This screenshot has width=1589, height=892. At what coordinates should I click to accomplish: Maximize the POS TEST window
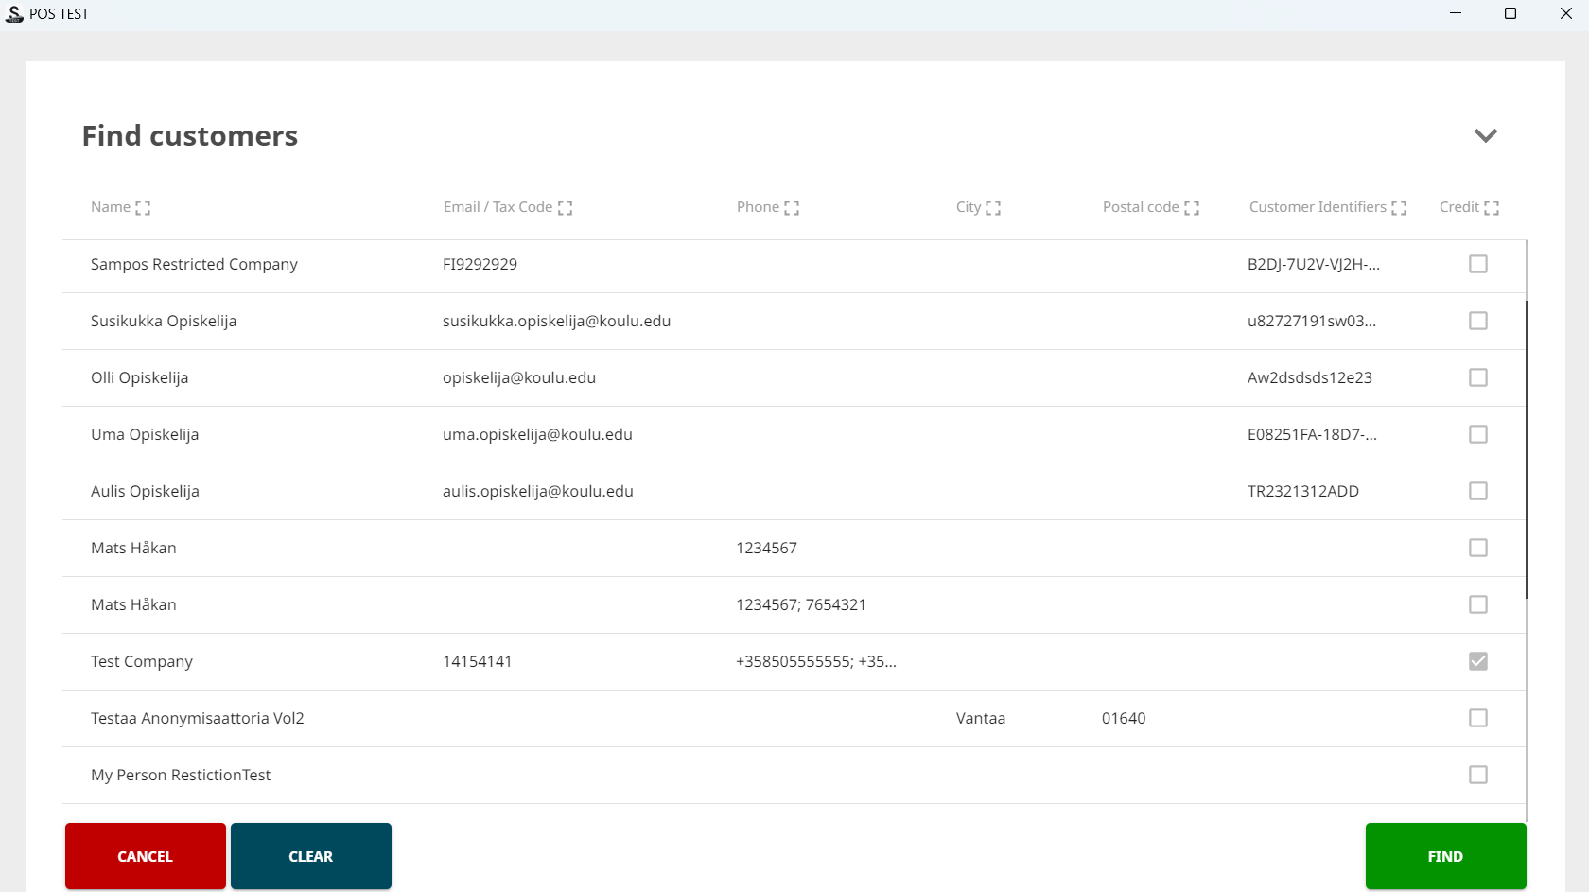[x=1510, y=13]
